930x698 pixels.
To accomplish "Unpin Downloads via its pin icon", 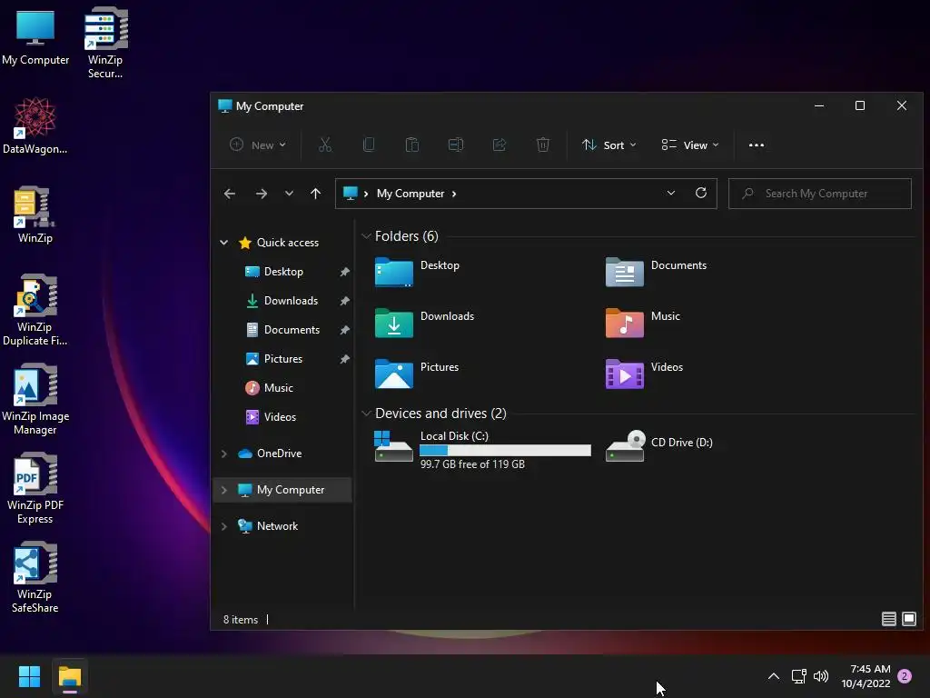I will [x=344, y=301].
